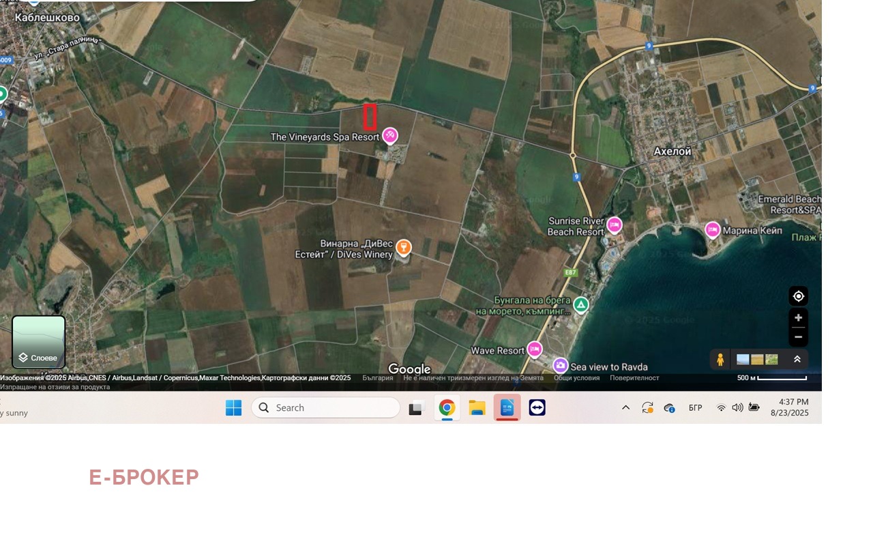This screenshot has height=546, width=873.
Task: Open the Поверителност privacy link
Action: pos(634,378)
